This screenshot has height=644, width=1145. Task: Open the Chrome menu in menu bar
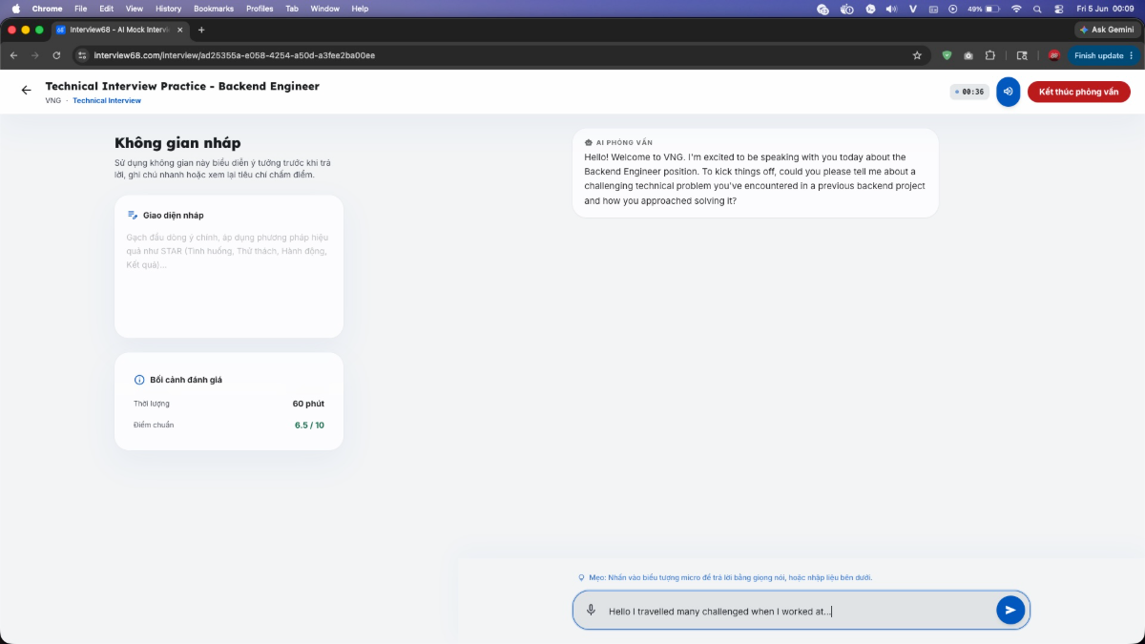click(x=48, y=9)
